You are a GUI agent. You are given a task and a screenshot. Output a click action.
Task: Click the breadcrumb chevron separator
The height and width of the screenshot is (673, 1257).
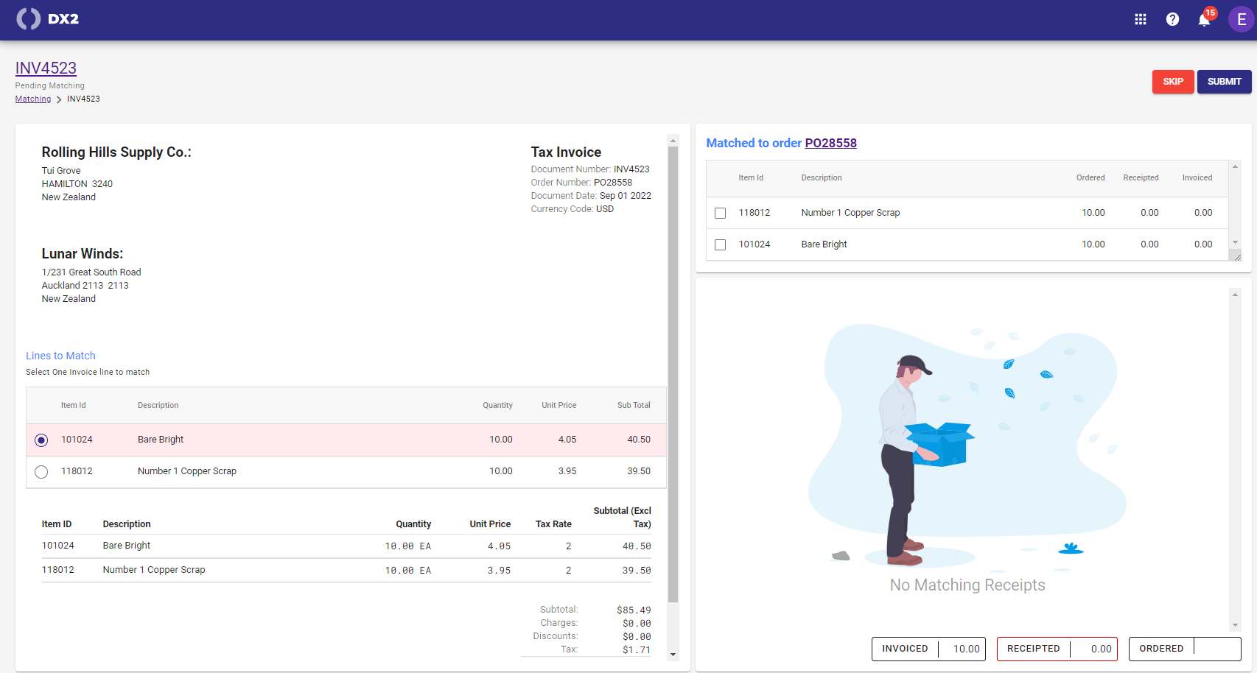point(59,99)
